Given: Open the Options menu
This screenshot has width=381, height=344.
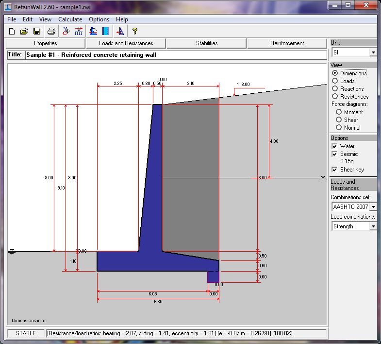Looking at the screenshot, I should pyautogui.click(x=99, y=19).
